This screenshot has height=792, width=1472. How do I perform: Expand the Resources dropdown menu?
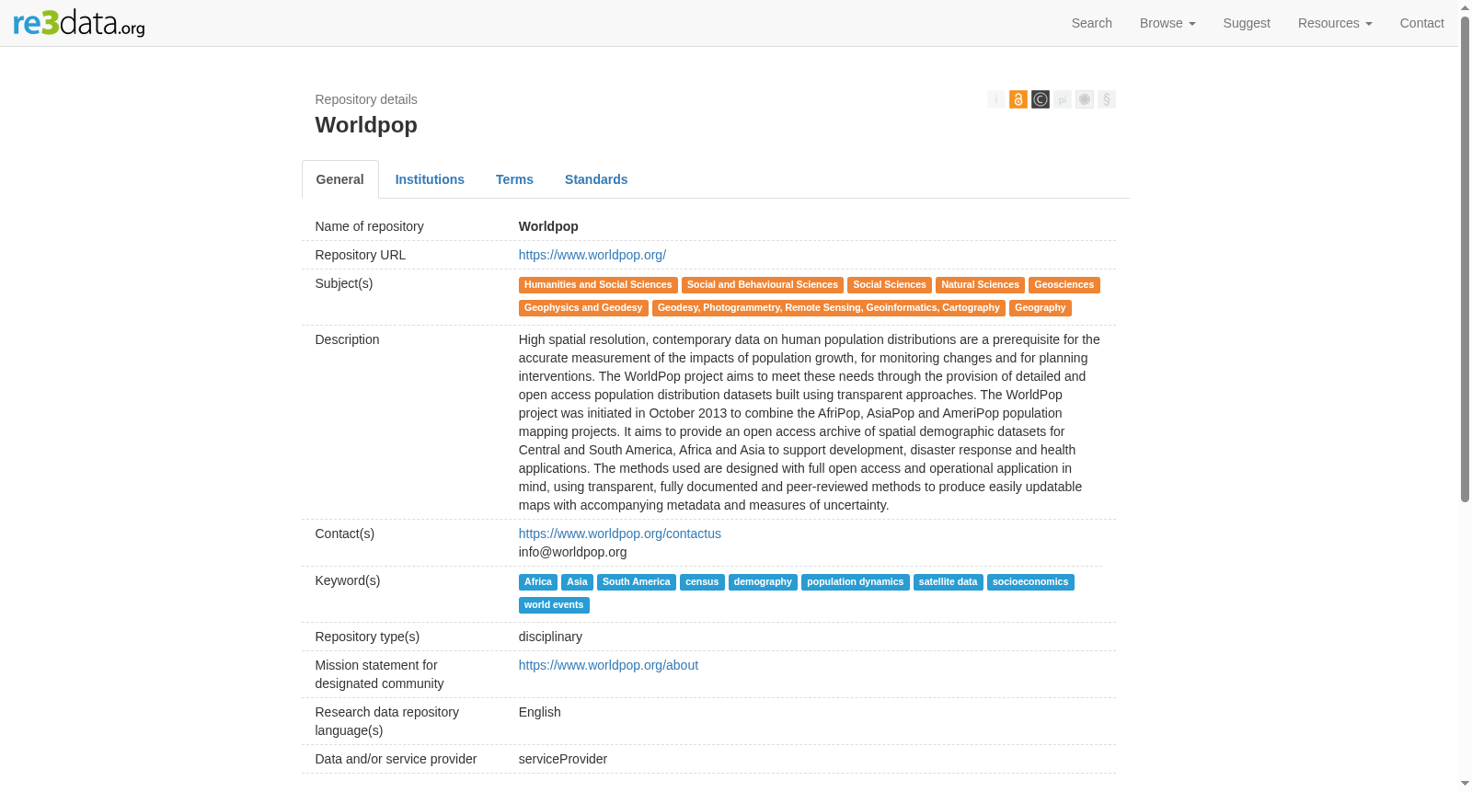1335,23
